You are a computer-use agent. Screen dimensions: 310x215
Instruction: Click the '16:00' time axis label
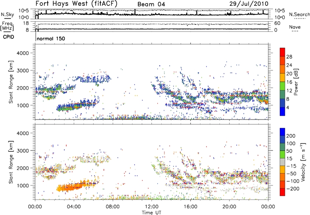[190, 207]
